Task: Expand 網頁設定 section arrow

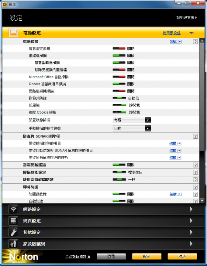Action: (x=191, y=221)
